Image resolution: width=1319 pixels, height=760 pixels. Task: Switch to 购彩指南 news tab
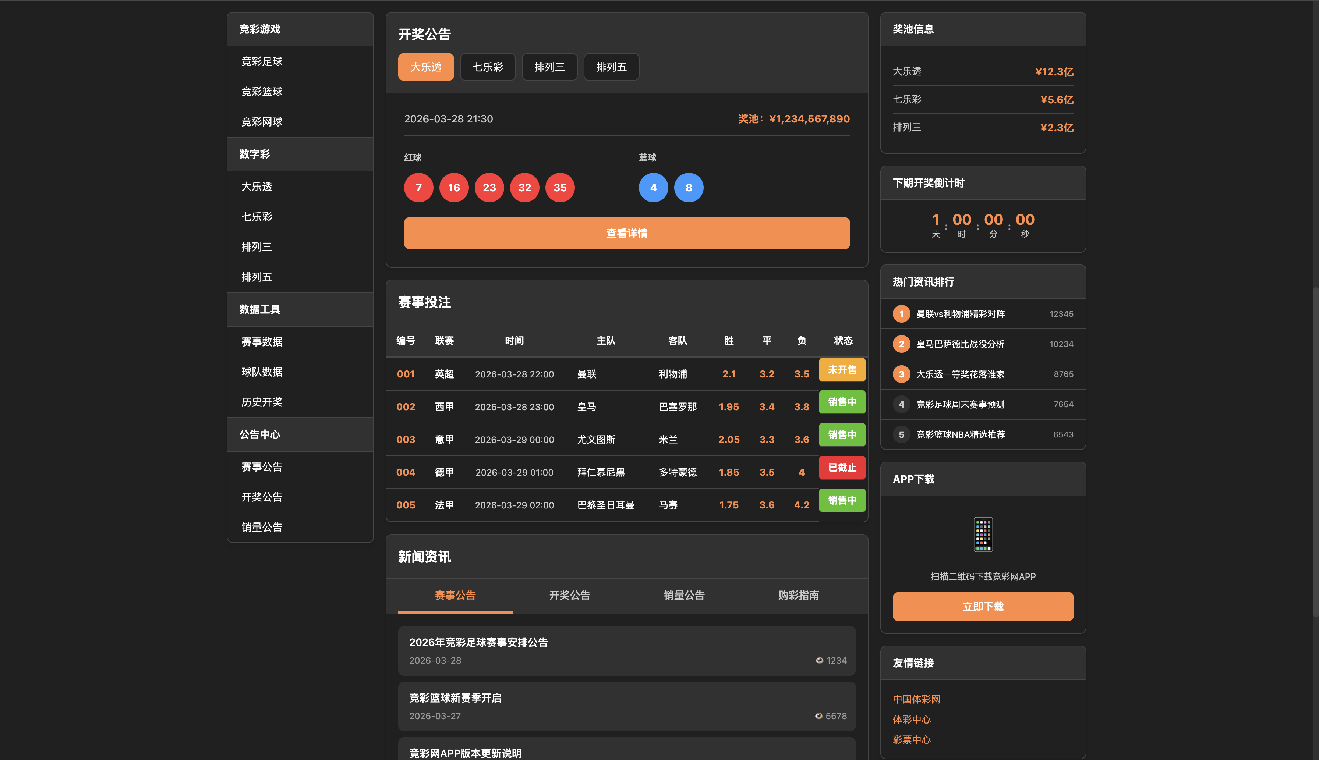pyautogui.click(x=798, y=595)
